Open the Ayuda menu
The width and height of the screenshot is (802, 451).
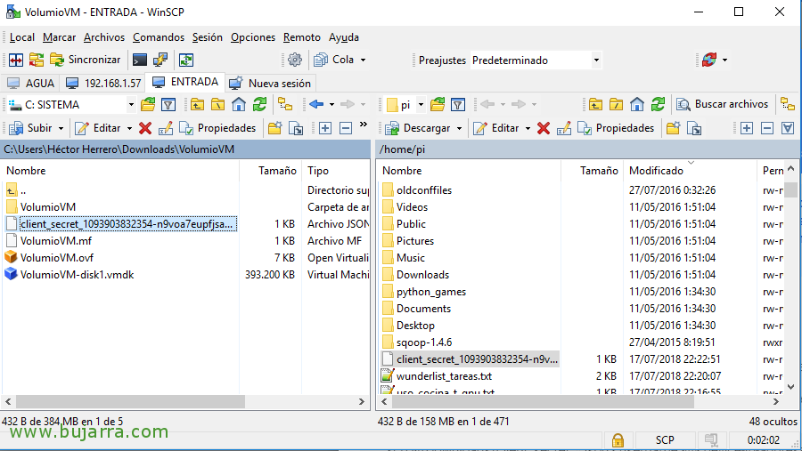[343, 37]
